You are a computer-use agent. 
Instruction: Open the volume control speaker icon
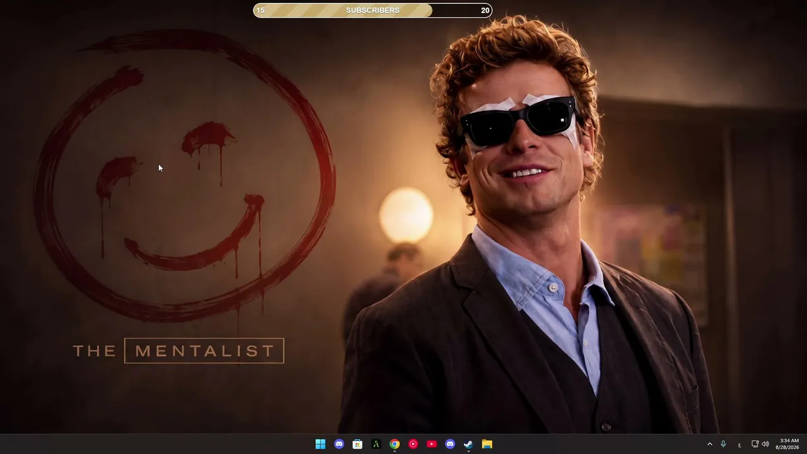pyautogui.click(x=765, y=444)
